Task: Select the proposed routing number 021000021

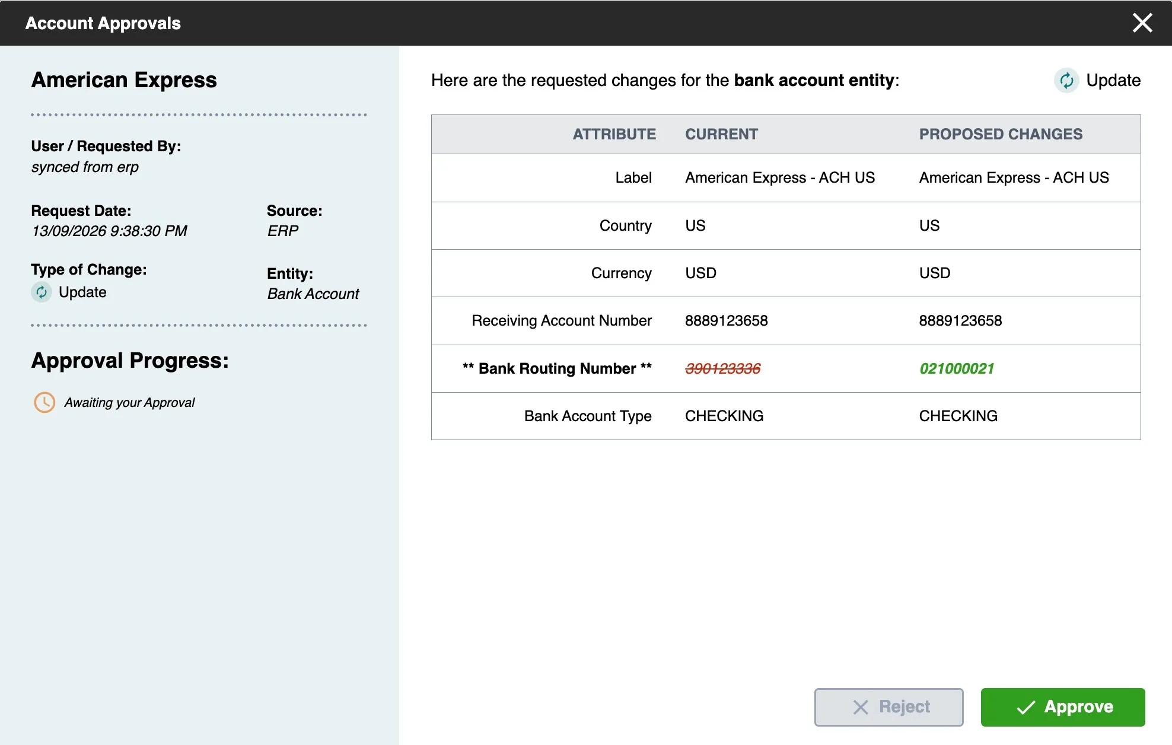Action: 957,368
